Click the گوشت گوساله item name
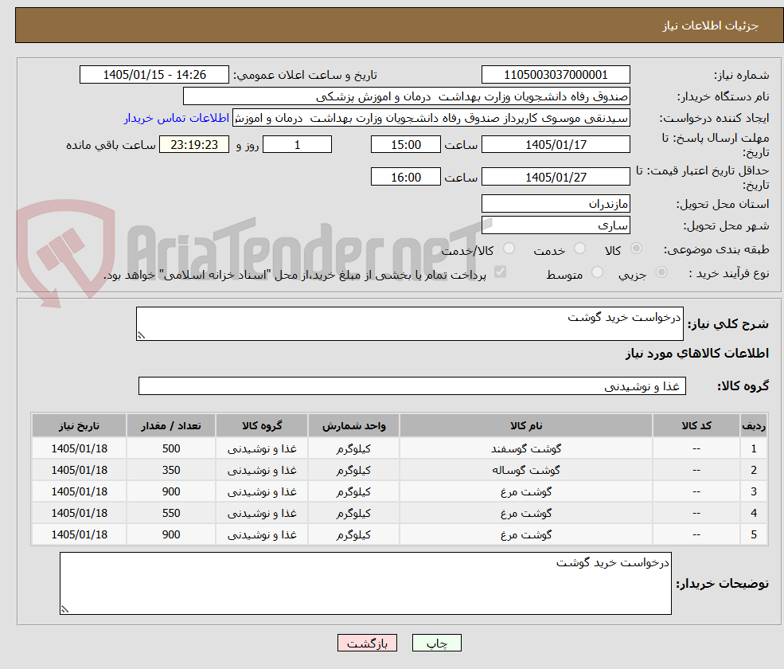 click(525, 471)
